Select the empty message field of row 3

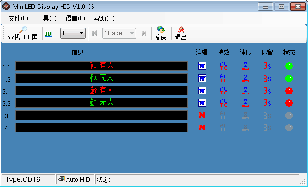click(101, 115)
